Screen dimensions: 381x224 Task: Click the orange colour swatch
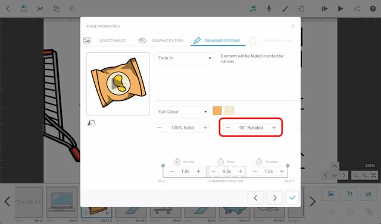pyautogui.click(x=217, y=111)
